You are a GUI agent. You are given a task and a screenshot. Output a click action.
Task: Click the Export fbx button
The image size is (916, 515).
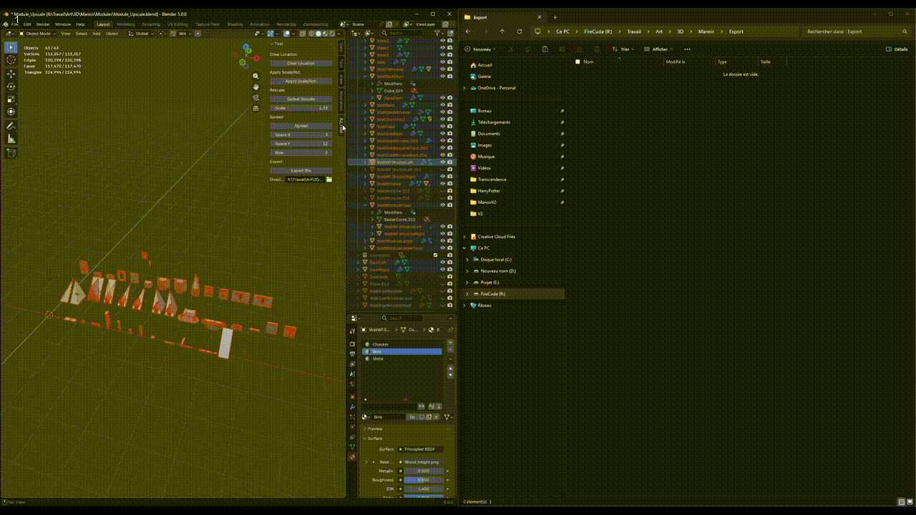pyautogui.click(x=301, y=170)
